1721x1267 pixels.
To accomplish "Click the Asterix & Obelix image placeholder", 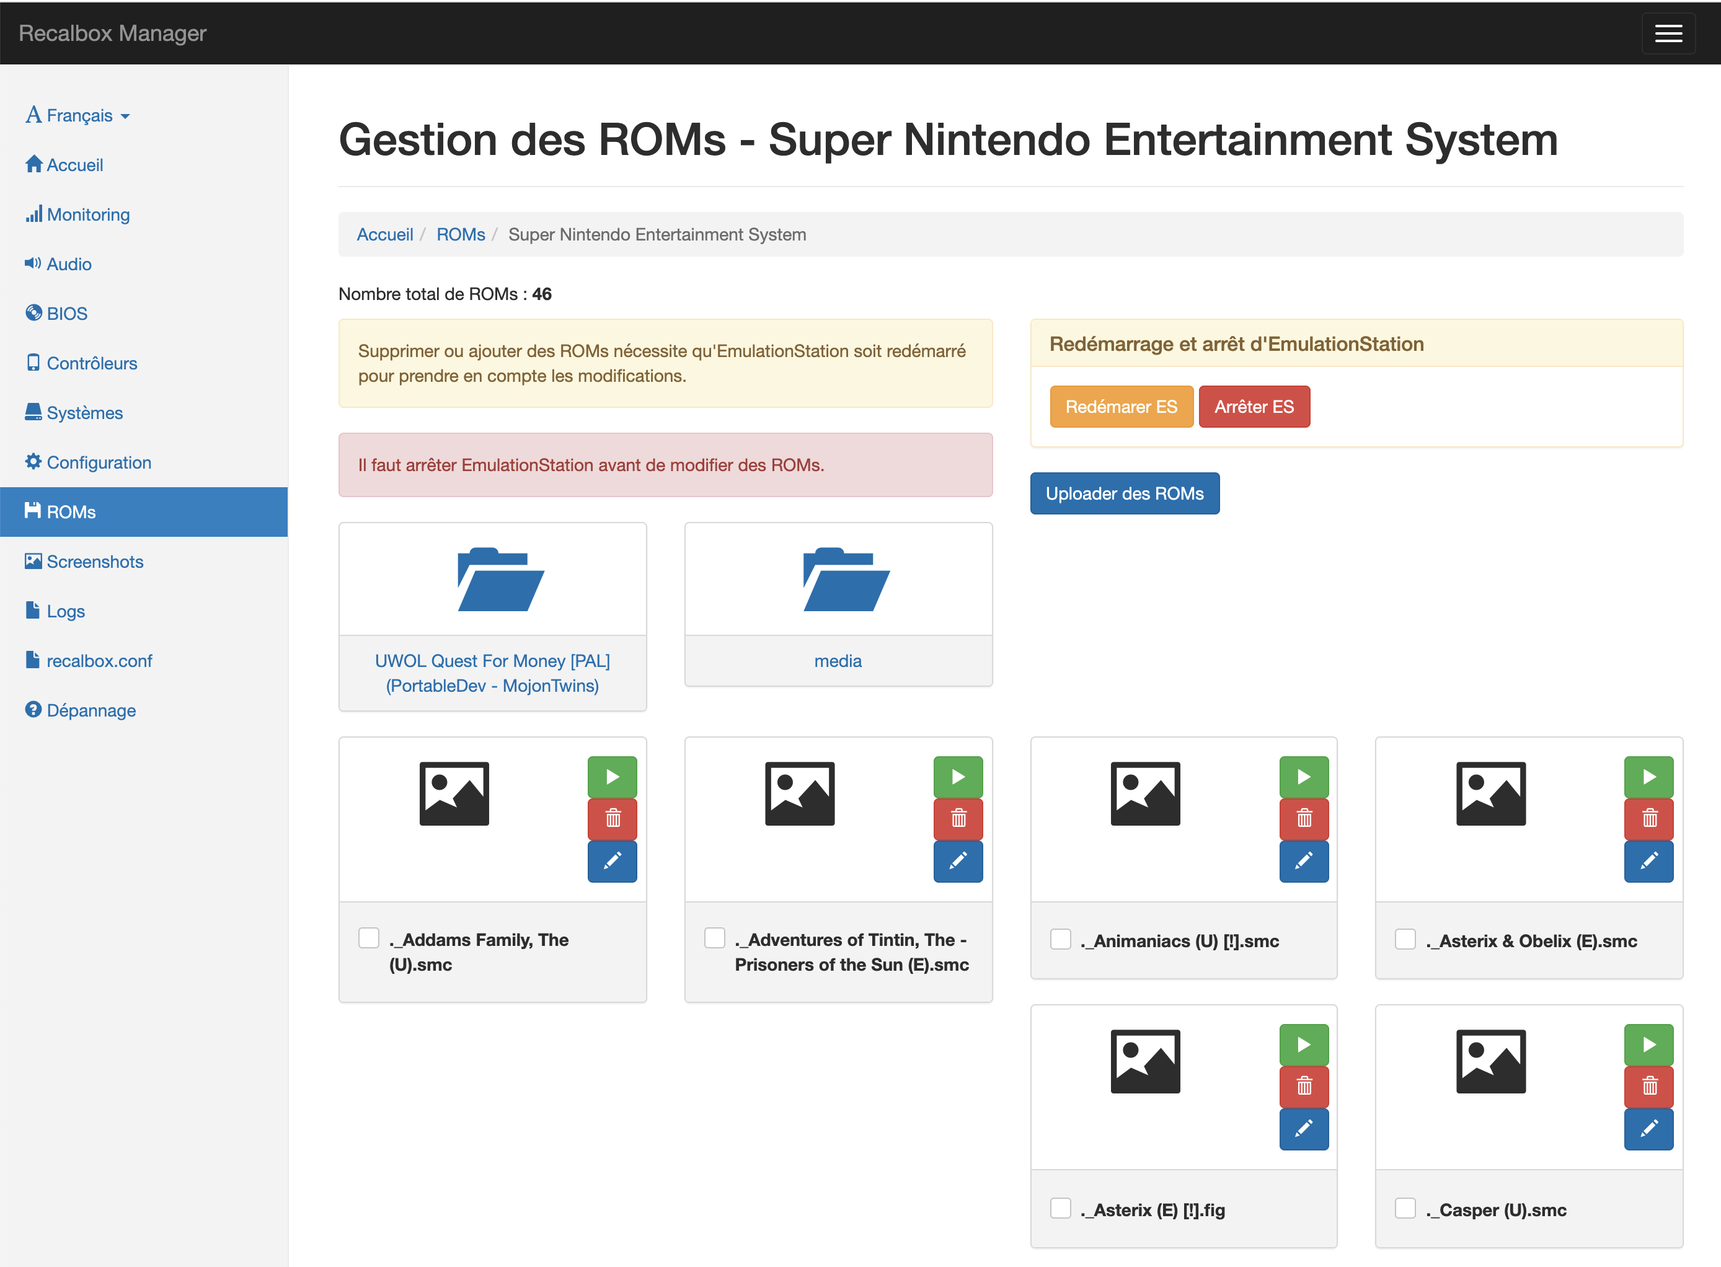I will (1491, 794).
